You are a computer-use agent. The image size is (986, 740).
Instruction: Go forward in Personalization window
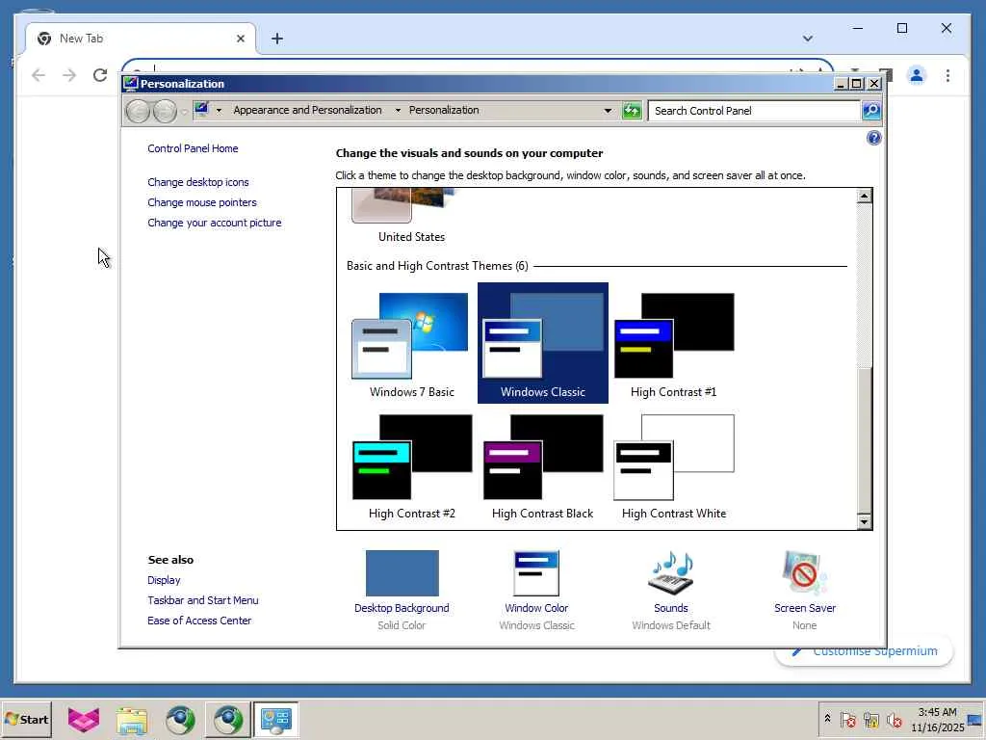165,112
